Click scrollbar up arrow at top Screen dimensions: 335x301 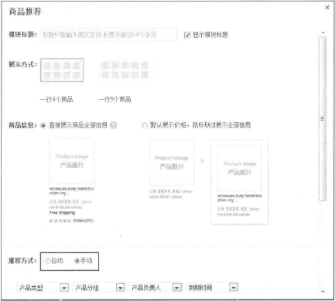pos(323,32)
